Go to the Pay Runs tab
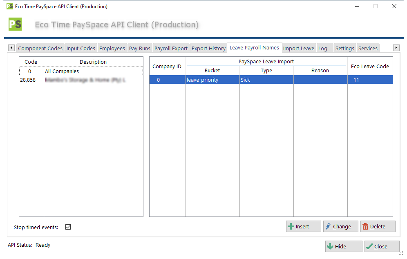 140,48
